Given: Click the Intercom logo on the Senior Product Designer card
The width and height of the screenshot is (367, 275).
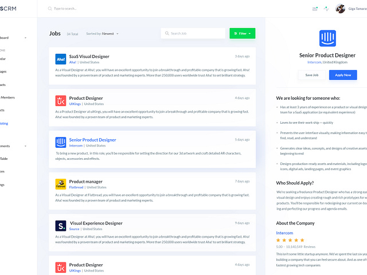Looking at the screenshot, I should coord(61,143).
